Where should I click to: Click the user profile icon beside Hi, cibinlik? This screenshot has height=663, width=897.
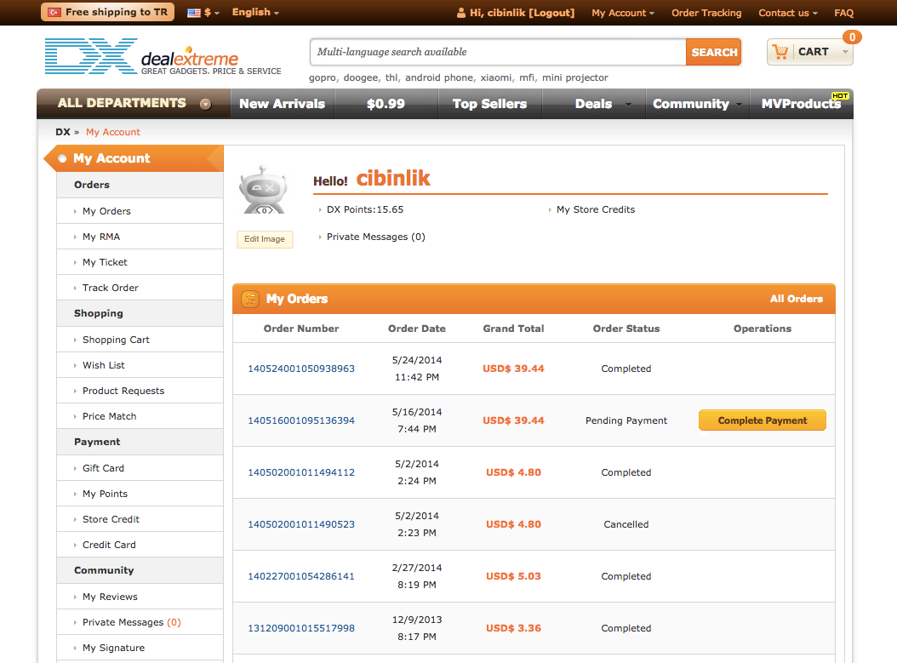click(461, 13)
